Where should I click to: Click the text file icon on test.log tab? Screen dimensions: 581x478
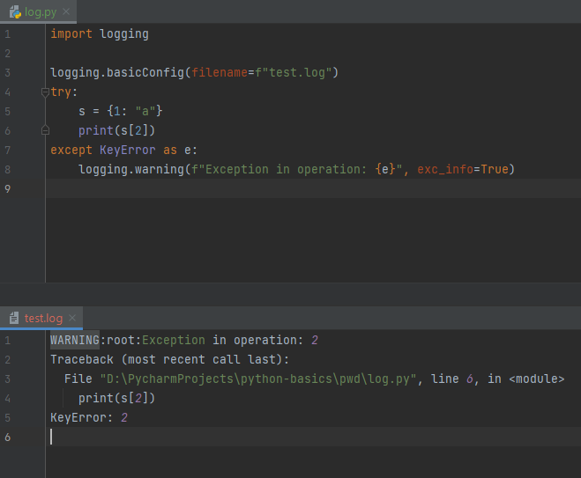[14, 318]
